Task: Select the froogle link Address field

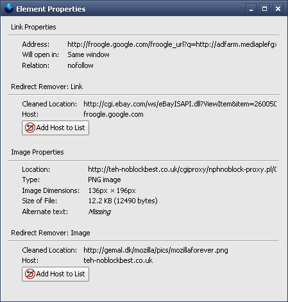Action: (172, 44)
